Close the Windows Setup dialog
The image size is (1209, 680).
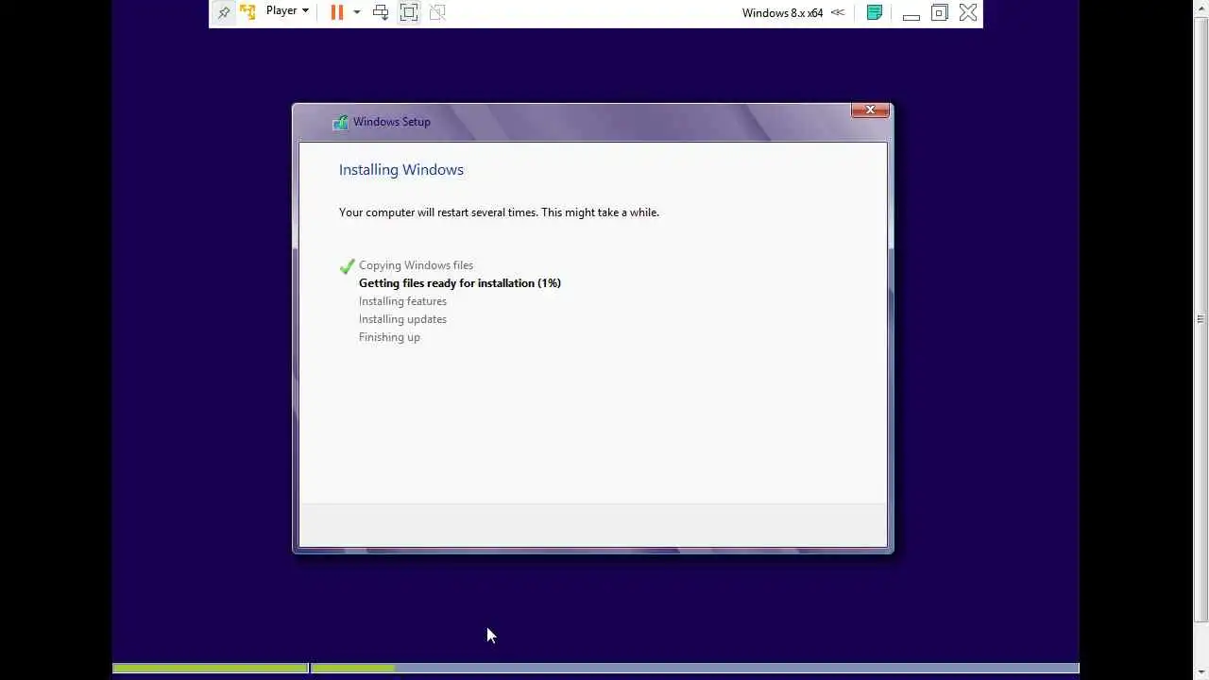(x=870, y=110)
